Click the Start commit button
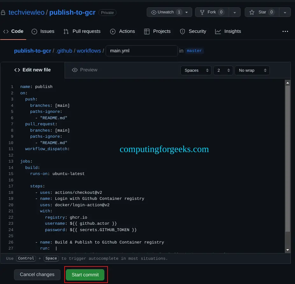This screenshot has height=284, width=295. (85, 275)
